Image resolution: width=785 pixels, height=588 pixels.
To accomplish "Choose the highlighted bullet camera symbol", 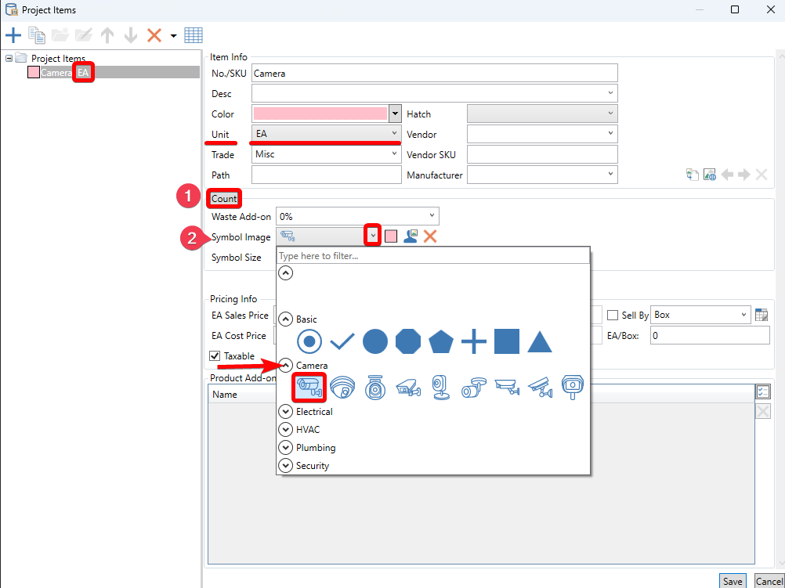I will click(x=309, y=388).
